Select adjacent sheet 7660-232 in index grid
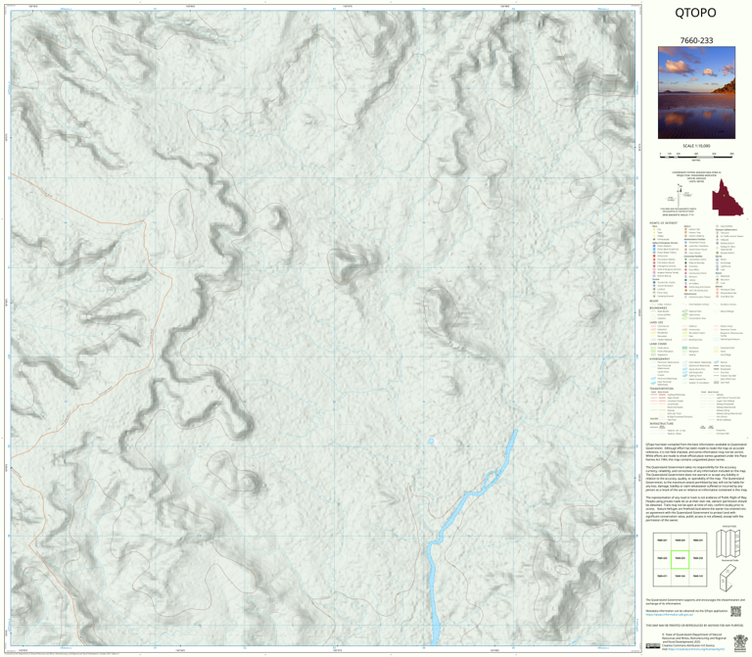 [x=698, y=559]
